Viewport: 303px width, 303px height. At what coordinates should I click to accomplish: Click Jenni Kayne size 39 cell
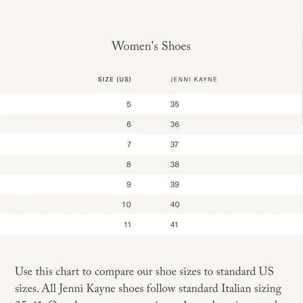click(174, 184)
